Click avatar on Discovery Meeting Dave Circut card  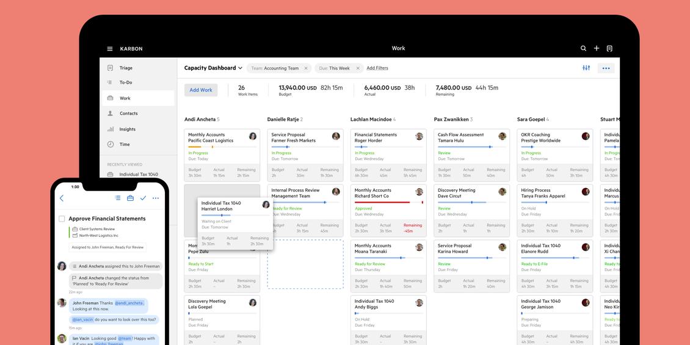coord(502,191)
